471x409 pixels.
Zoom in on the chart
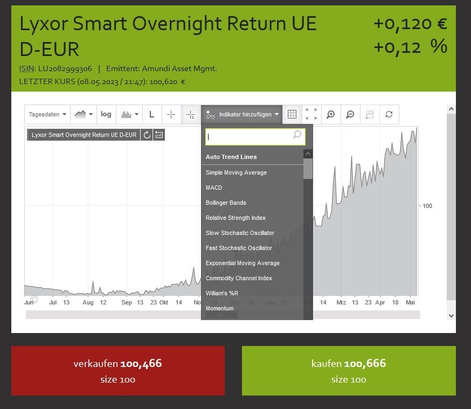[331, 114]
